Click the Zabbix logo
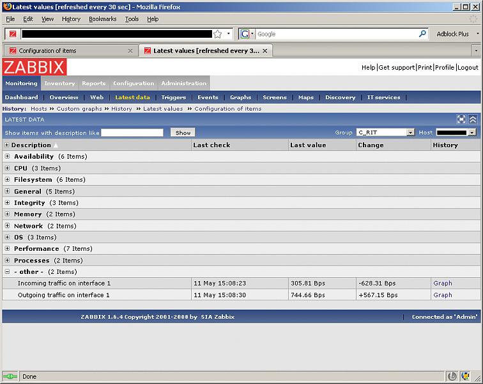The width and height of the screenshot is (483, 384). click(x=34, y=67)
